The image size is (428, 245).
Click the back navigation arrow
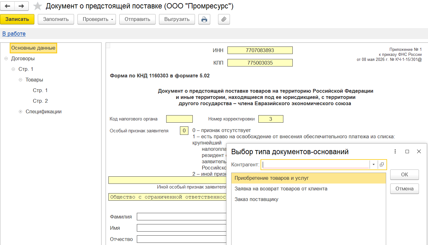tap(7, 6)
